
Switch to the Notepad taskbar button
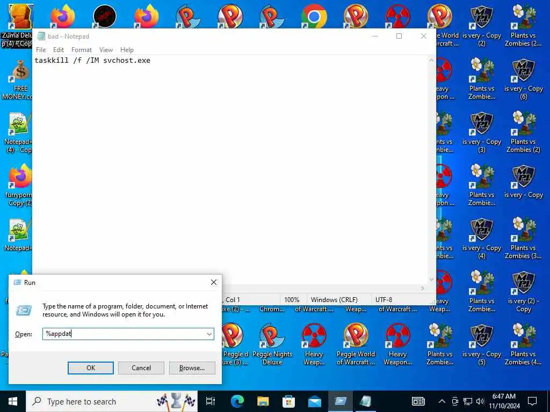365,401
